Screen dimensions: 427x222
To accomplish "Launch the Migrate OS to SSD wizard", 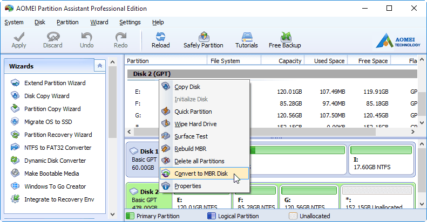I will point(48,122).
